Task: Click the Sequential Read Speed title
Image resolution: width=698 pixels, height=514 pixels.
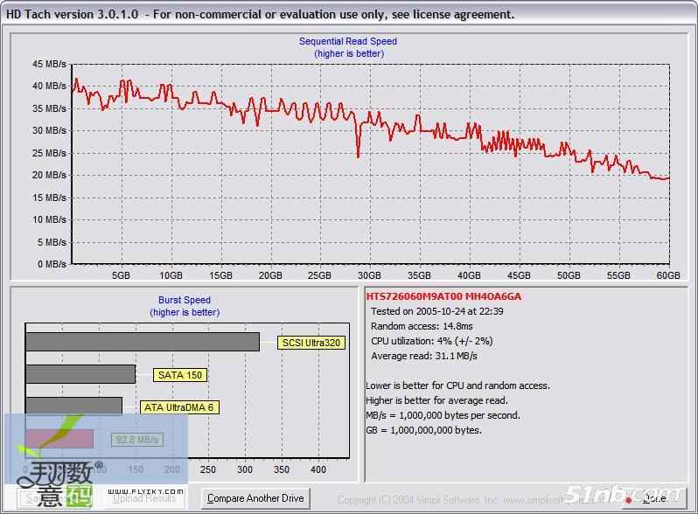Action: (x=347, y=41)
